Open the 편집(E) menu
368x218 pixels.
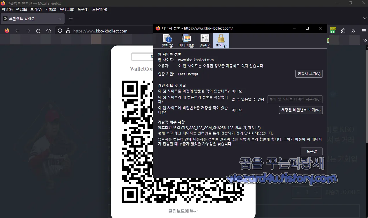tap(21, 10)
